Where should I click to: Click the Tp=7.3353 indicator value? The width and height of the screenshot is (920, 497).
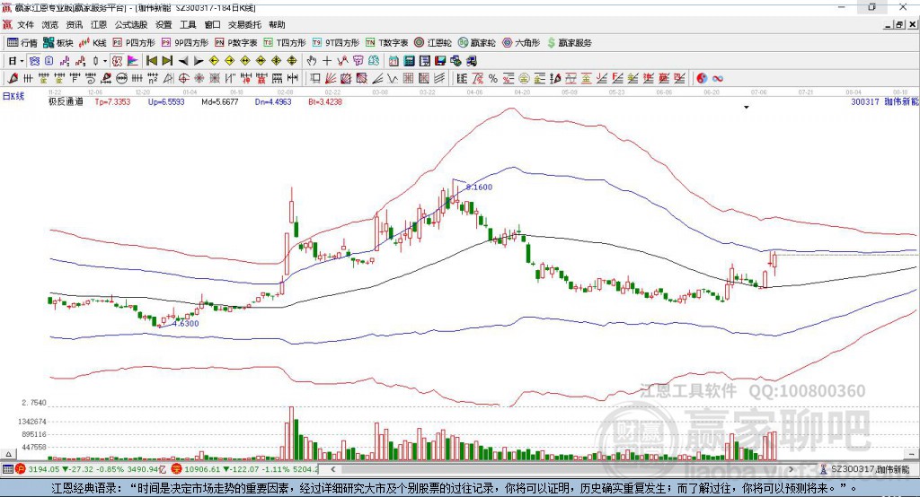coord(112,101)
